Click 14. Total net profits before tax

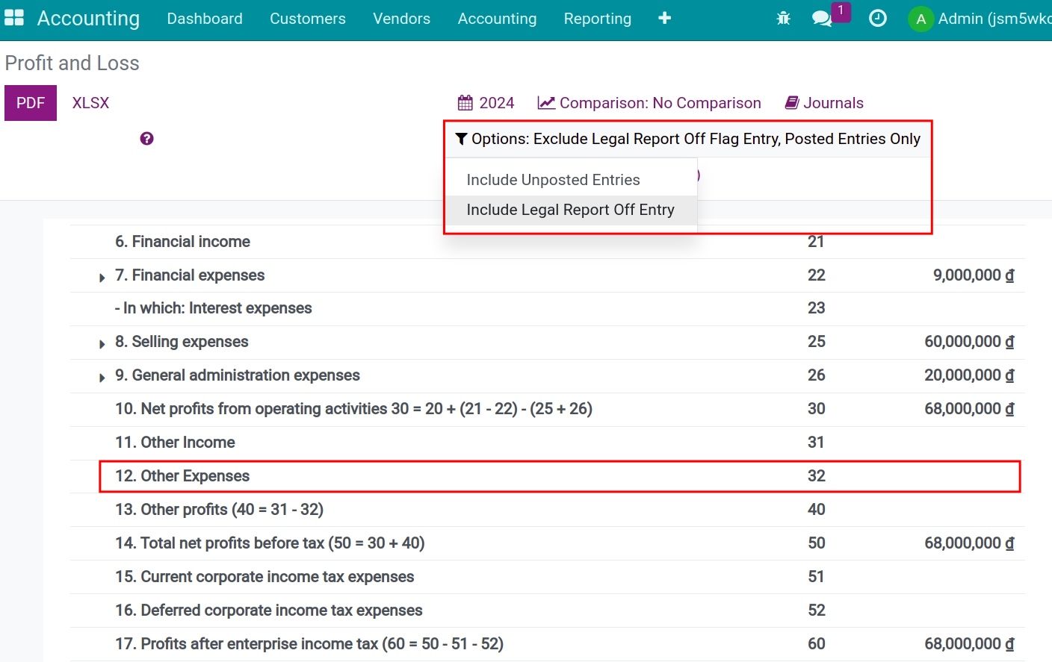(270, 543)
